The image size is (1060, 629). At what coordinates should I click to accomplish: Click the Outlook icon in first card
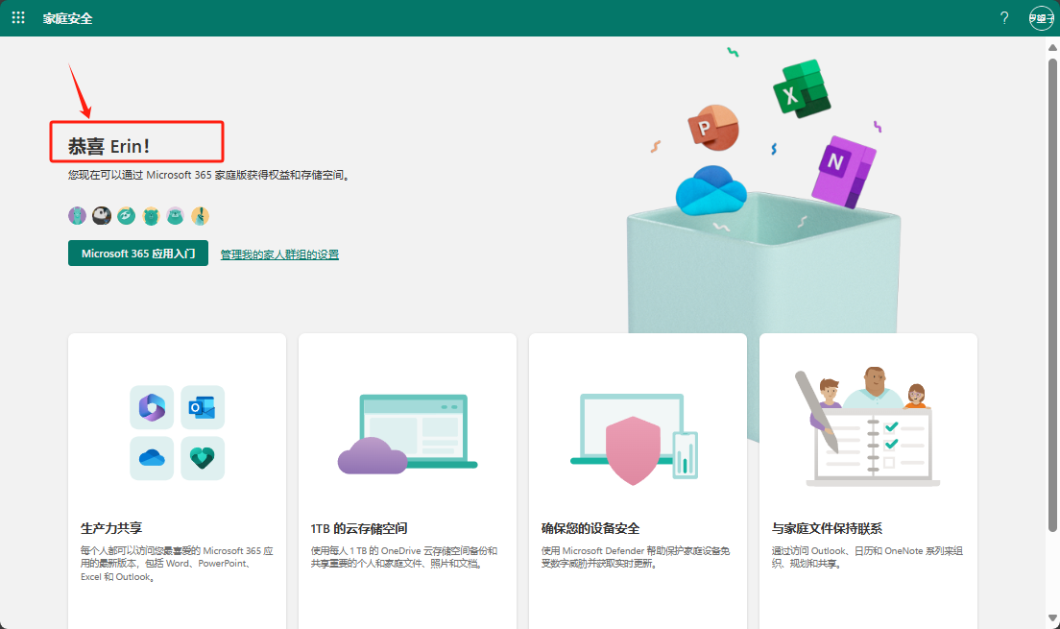point(203,407)
